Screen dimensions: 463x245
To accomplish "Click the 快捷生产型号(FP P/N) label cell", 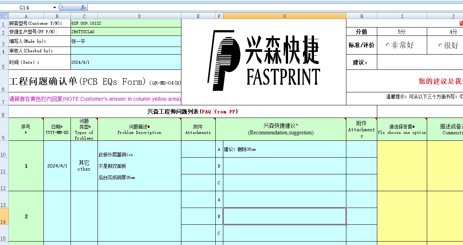I will pos(40,32).
